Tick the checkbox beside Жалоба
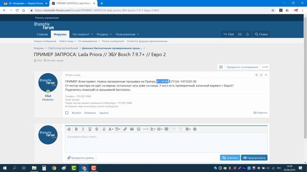The image size is (307, 172). [67, 113]
